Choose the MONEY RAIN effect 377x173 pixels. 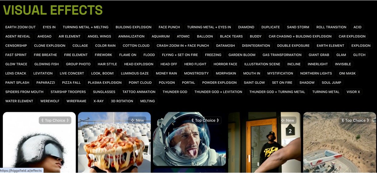click(166, 73)
